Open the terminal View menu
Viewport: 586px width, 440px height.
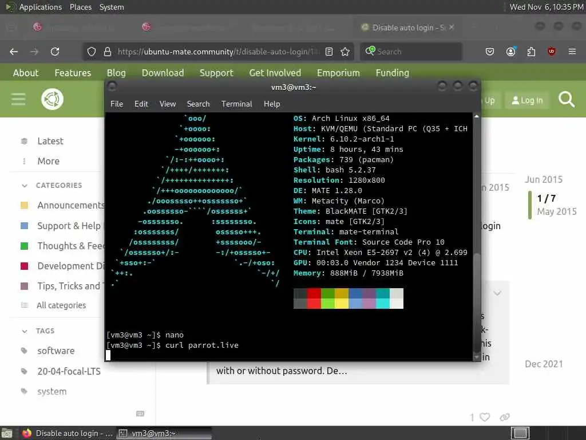168,104
